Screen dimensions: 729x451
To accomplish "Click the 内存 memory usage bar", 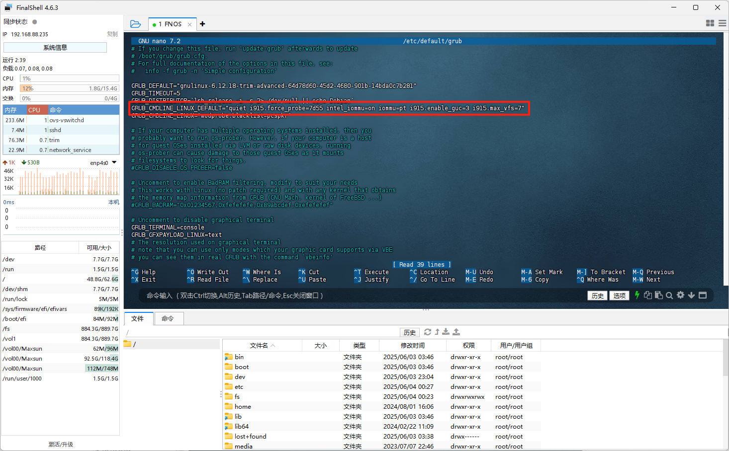I will [70, 88].
